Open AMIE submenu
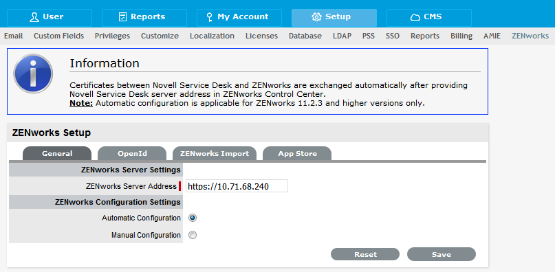This screenshot has width=555, height=272. pos(492,36)
